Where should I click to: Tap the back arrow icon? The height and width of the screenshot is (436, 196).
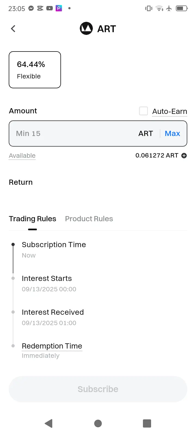pyautogui.click(x=13, y=29)
